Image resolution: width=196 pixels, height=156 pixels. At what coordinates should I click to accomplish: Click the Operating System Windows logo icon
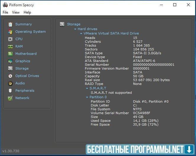click(10, 32)
